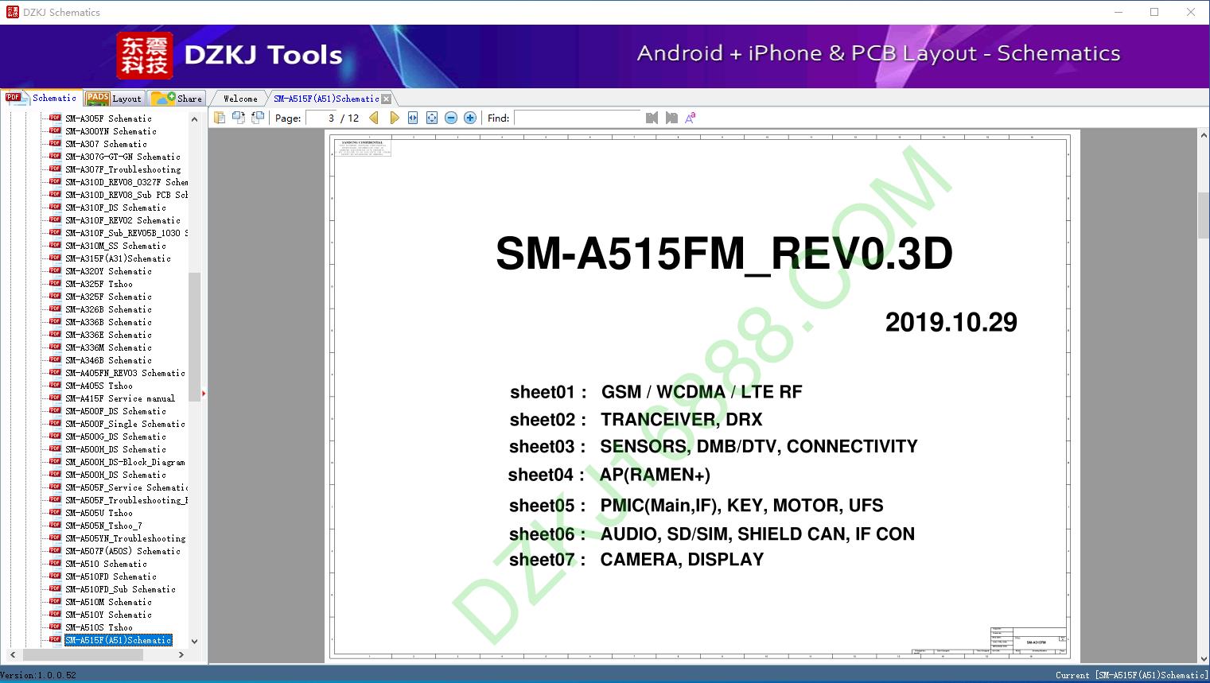Open SM-A307G-GT-GN Schematic
Viewport: 1210px width, 683px height.
(x=123, y=157)
